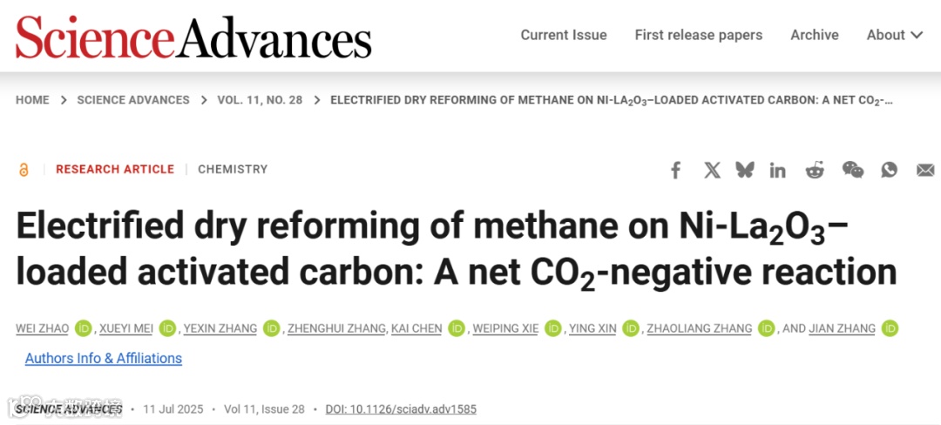Click the Science Advances logo
The height and width of the screenshot is (425, 941).
pyautogui.click(x=193, y=37)
